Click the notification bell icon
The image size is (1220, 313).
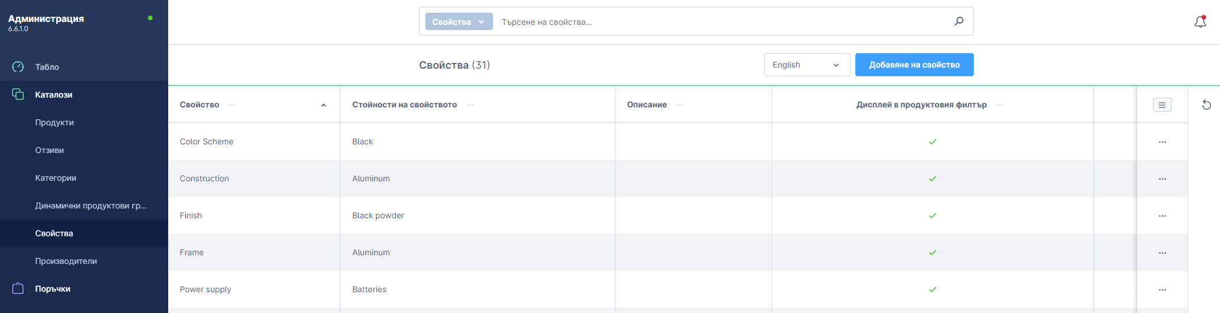[x=1200, y=22]
